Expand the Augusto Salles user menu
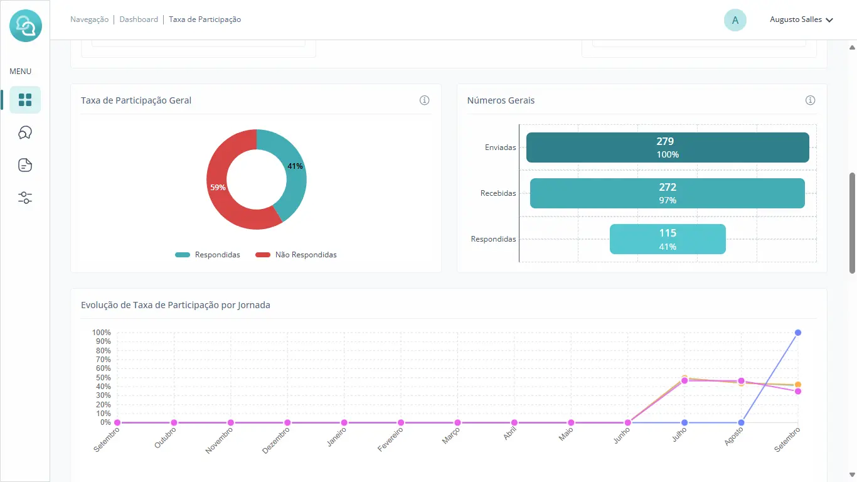 pyautogui.click(x=801, y=20)
